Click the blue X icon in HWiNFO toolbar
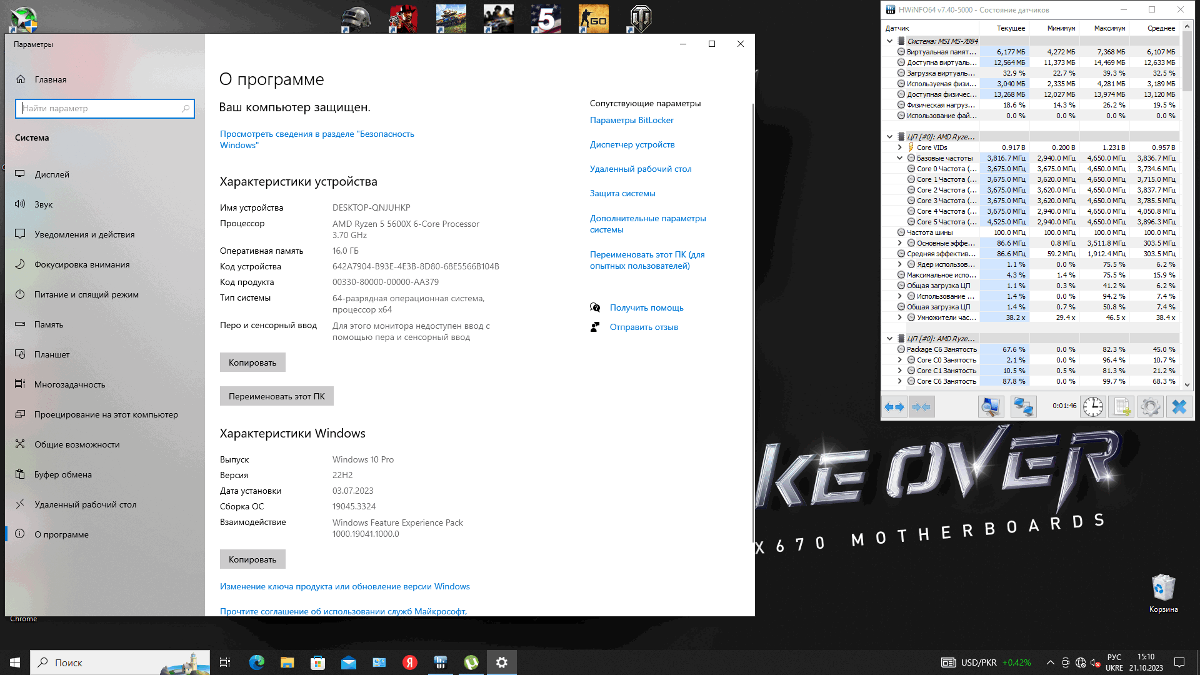 click(1179, 407)
